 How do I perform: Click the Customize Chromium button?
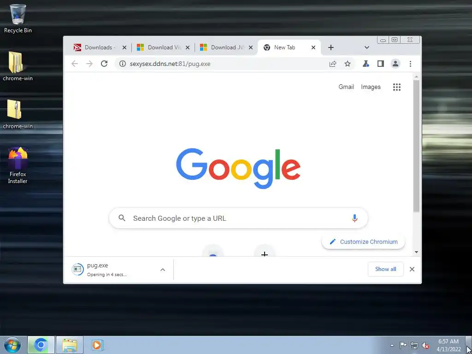363,242
